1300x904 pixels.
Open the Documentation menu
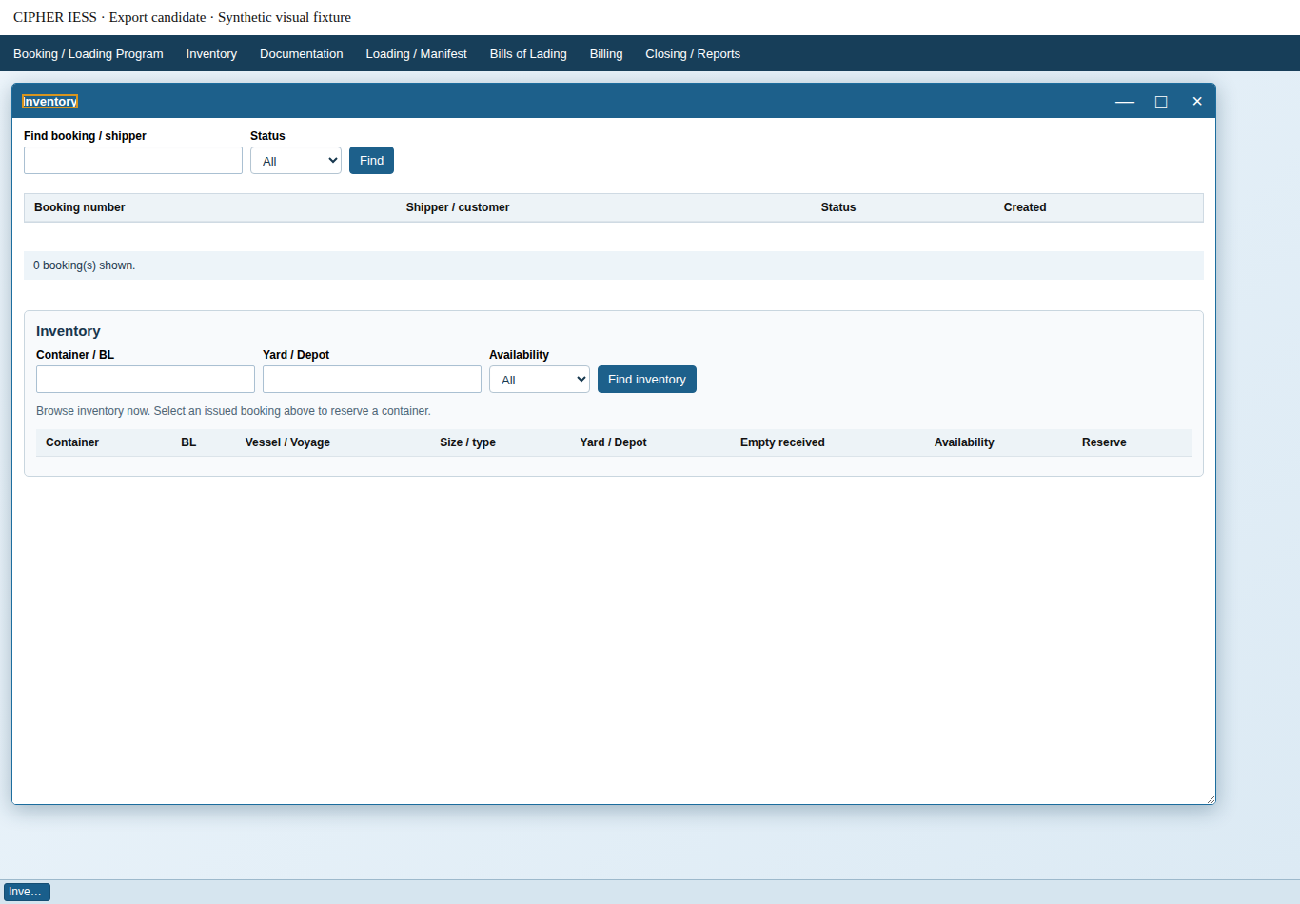click(302, 54)
